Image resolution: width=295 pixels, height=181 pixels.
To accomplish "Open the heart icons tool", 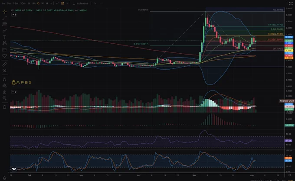I will (x=5, y=55).
